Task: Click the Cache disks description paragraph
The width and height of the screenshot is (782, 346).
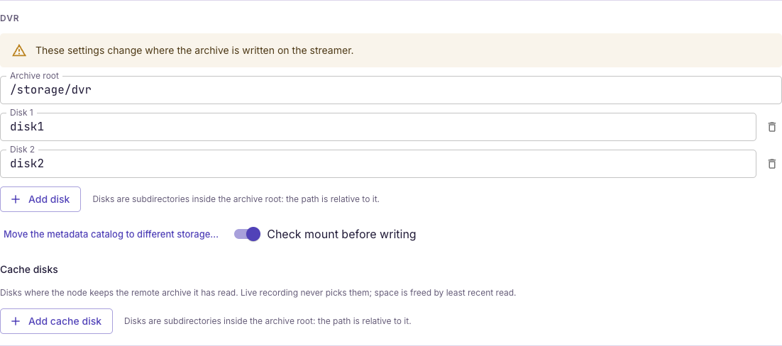Action: pos(258,293)
